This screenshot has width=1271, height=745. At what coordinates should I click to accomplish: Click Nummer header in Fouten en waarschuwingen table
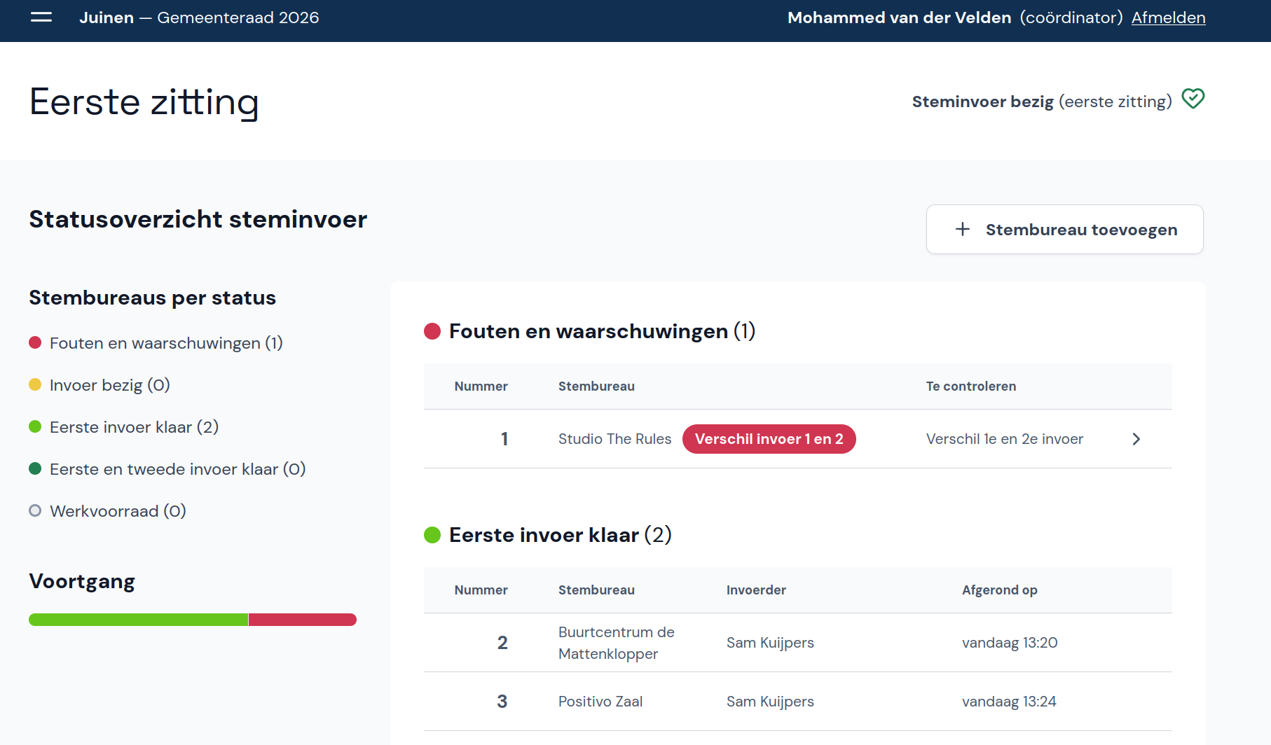click(x=481, y=387)
